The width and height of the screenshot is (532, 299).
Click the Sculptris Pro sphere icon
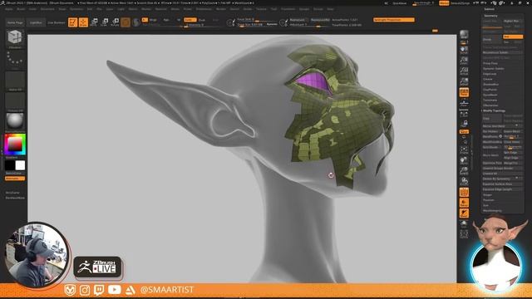(x=136, y=22)
